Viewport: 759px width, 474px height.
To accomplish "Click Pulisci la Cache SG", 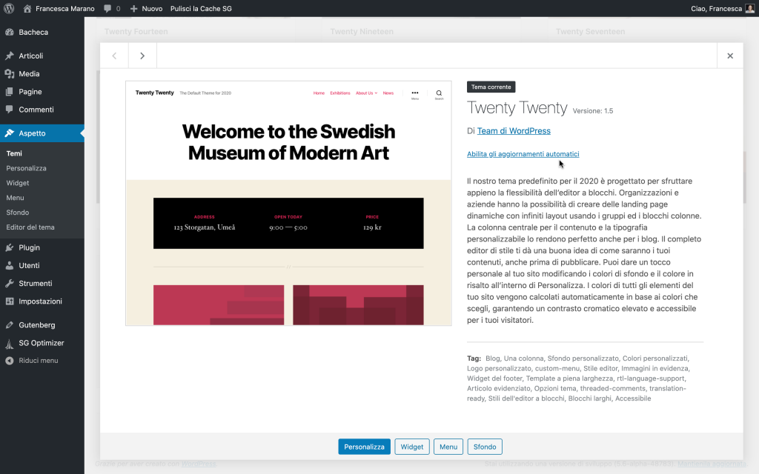I will coord(201,8).
